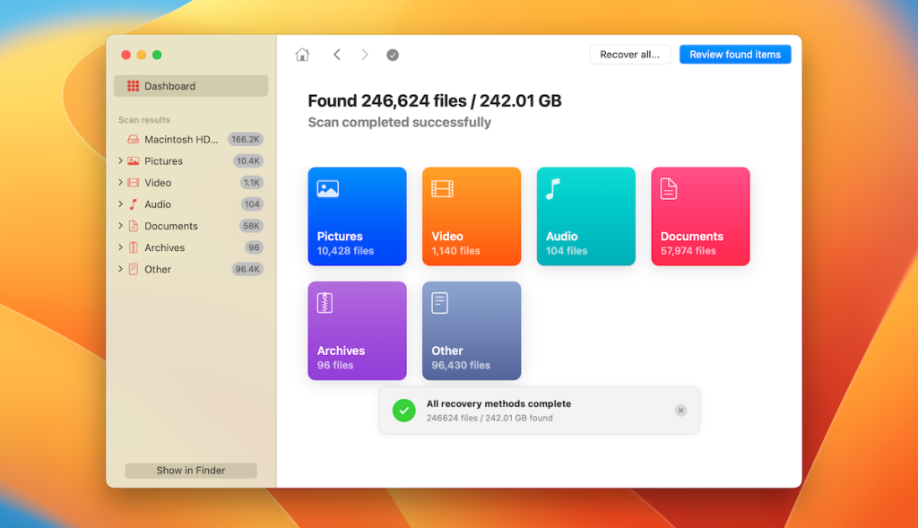Screen dimensions: 918x528
Task: Click the 'Scan results' section label
Action: 144,120
